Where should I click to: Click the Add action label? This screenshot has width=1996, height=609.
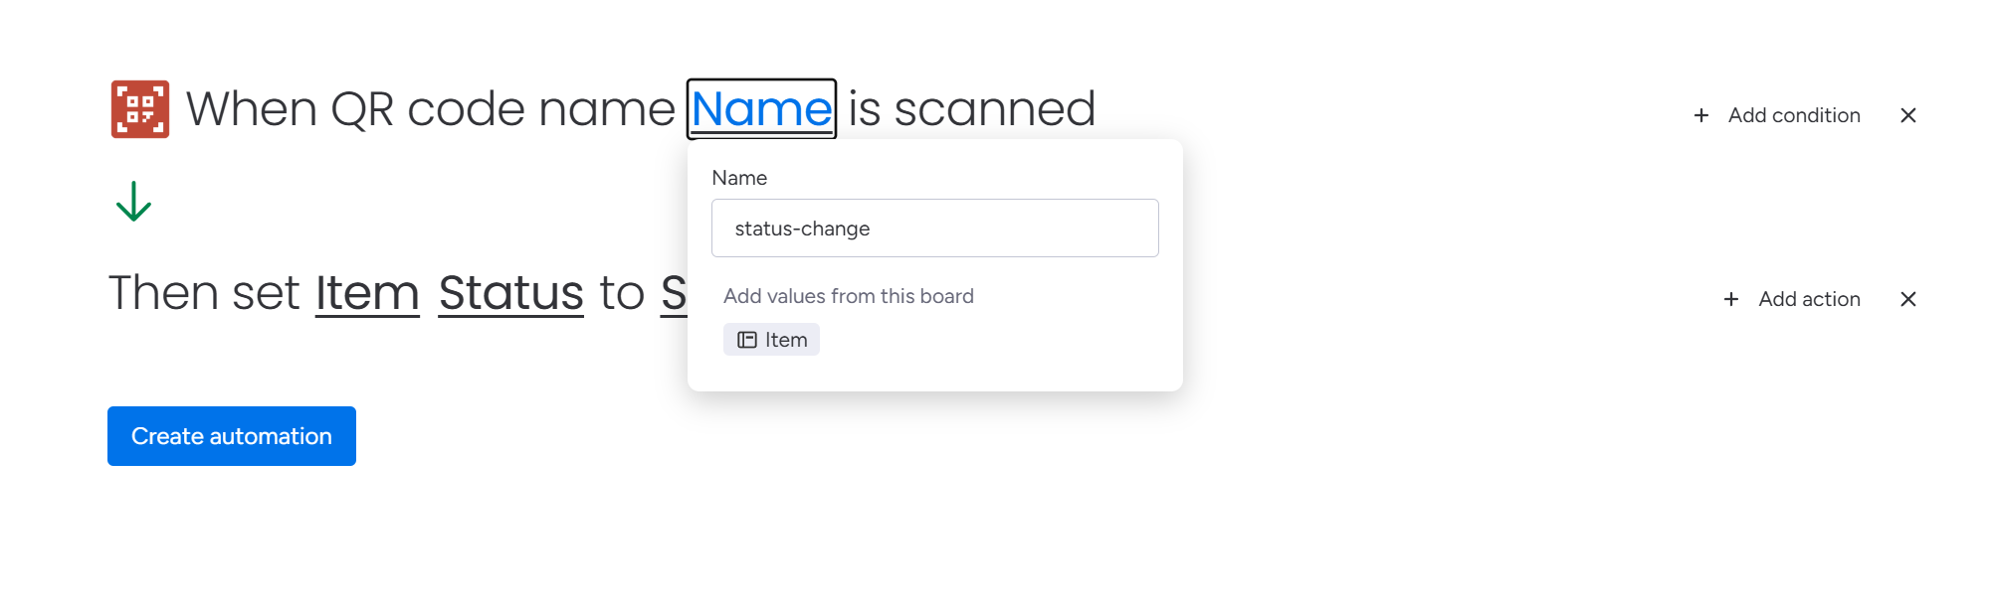coord(1809,299)
